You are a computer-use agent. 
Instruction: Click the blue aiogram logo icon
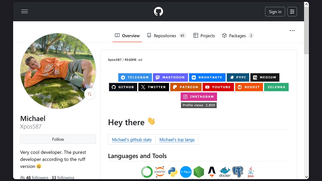(x=186, y=172)
